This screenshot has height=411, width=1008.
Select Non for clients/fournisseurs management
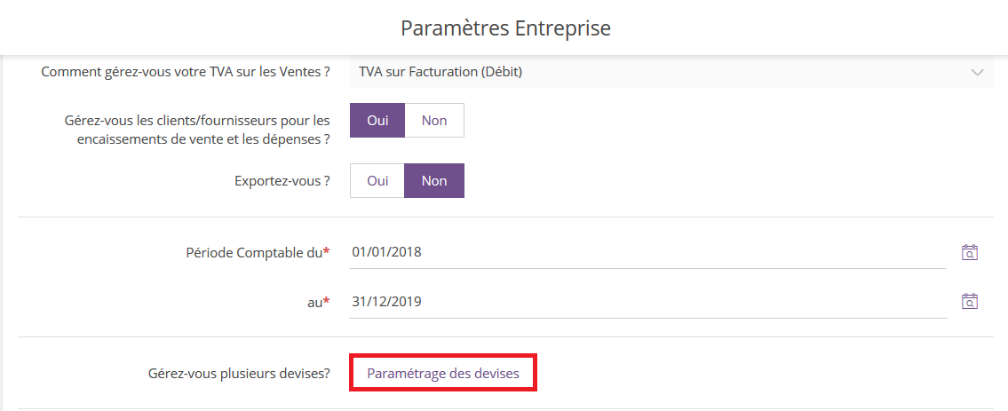coord(434,120)
